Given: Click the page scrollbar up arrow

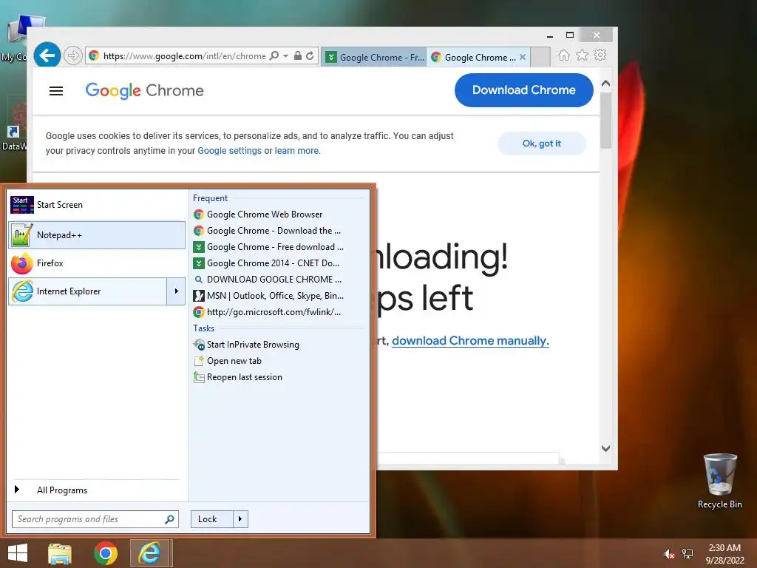Looking at the screenshot, I should (x=606, y=83).
